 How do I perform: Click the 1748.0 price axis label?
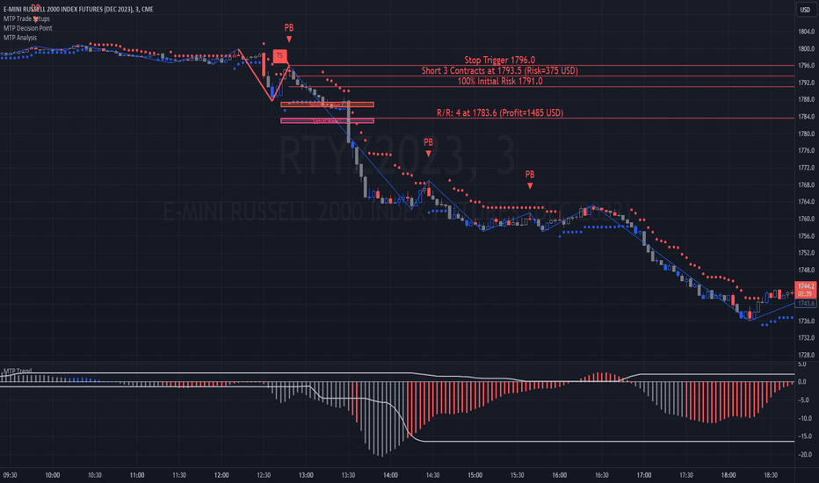tap(806, 270)
